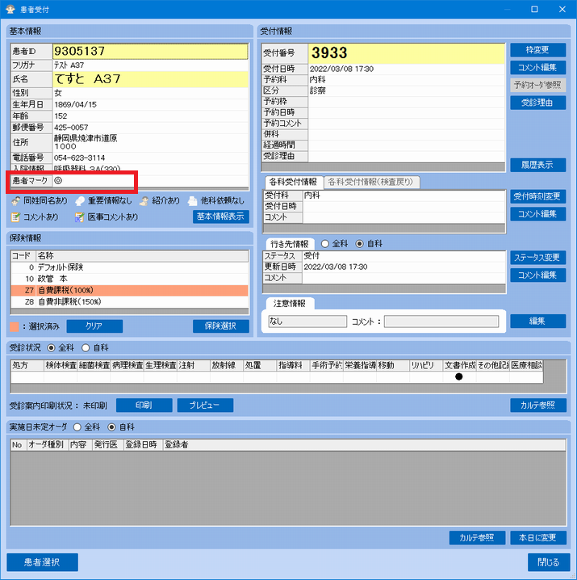Click the 患者受付 title bar app icon
This screenshot has height=580, width=577.
(x=10, y=9)
